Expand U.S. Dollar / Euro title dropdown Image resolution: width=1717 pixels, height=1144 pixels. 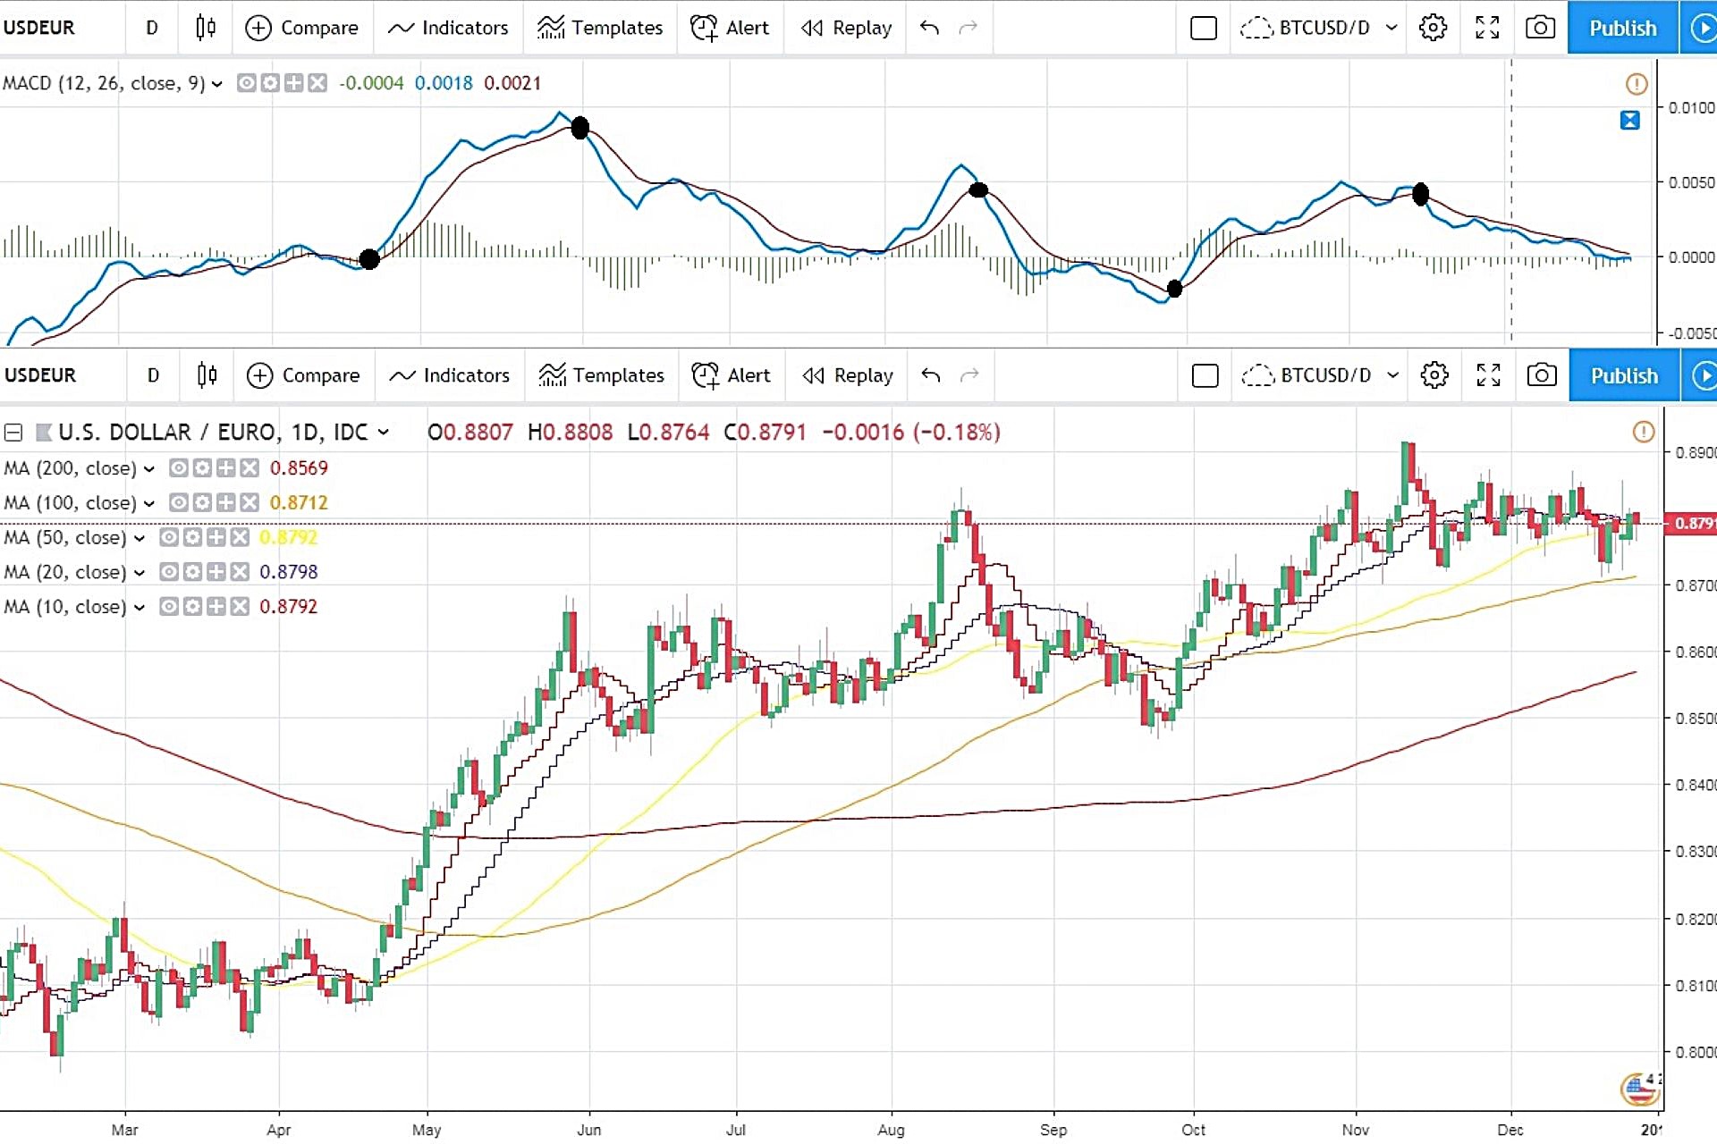384,433
